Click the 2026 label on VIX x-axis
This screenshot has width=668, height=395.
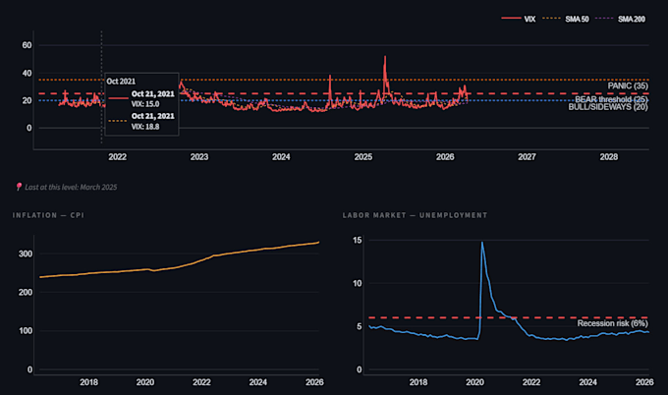[445, 157]
